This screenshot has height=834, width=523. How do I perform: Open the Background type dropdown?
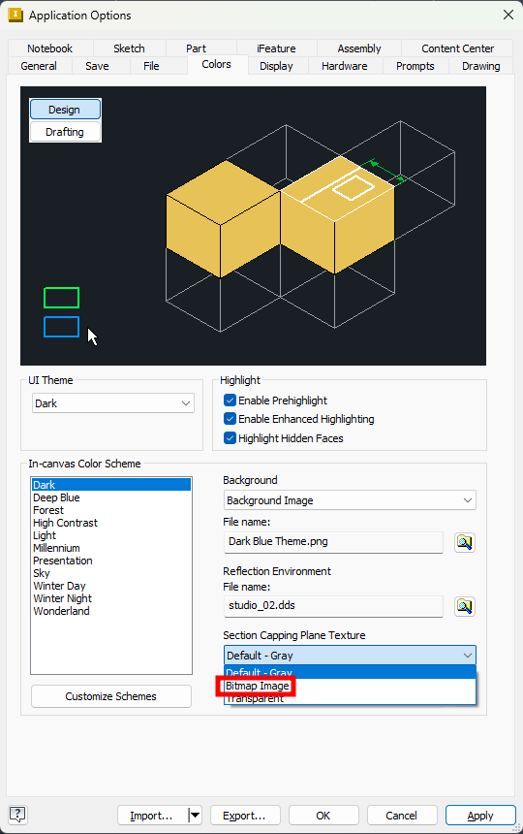(x=350, y=500)
